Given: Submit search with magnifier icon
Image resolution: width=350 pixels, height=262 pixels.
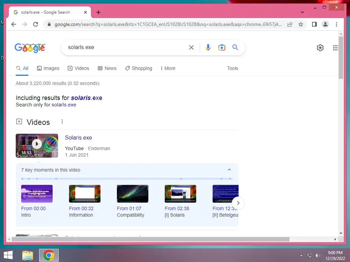Looking at the screenshot, I should coord(235,47).
